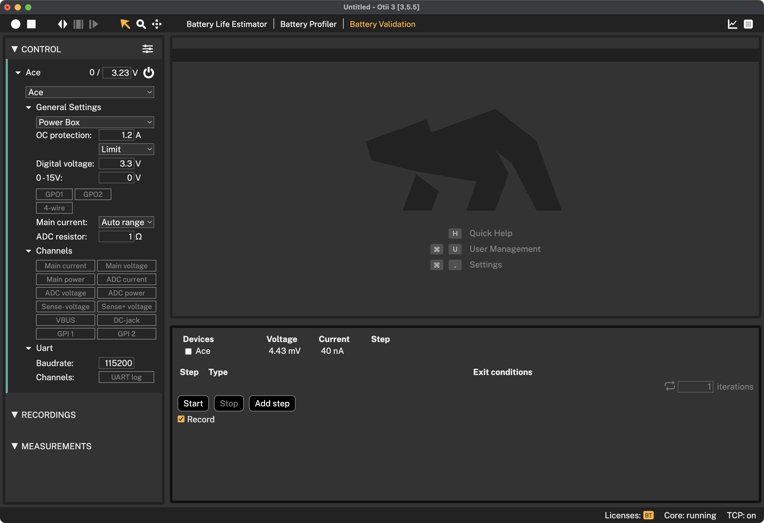This screenshot has height=523, width=764.
Task: Enable the Main current channel
Action: [x=65, y=265]
